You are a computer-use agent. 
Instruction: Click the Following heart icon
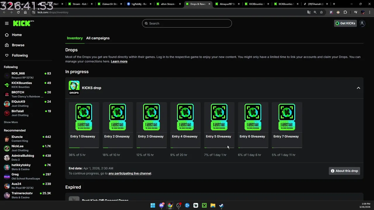click(x=7, y=55)
